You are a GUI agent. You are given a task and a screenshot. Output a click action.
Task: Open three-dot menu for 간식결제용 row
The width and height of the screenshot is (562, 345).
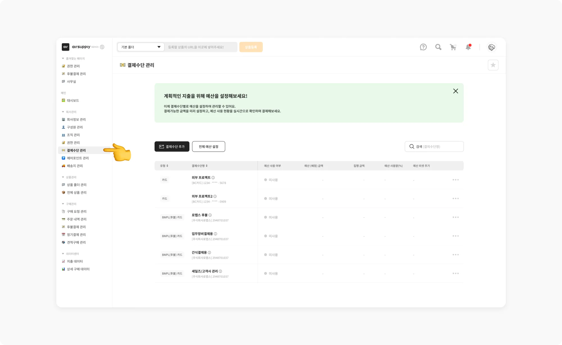456,255
